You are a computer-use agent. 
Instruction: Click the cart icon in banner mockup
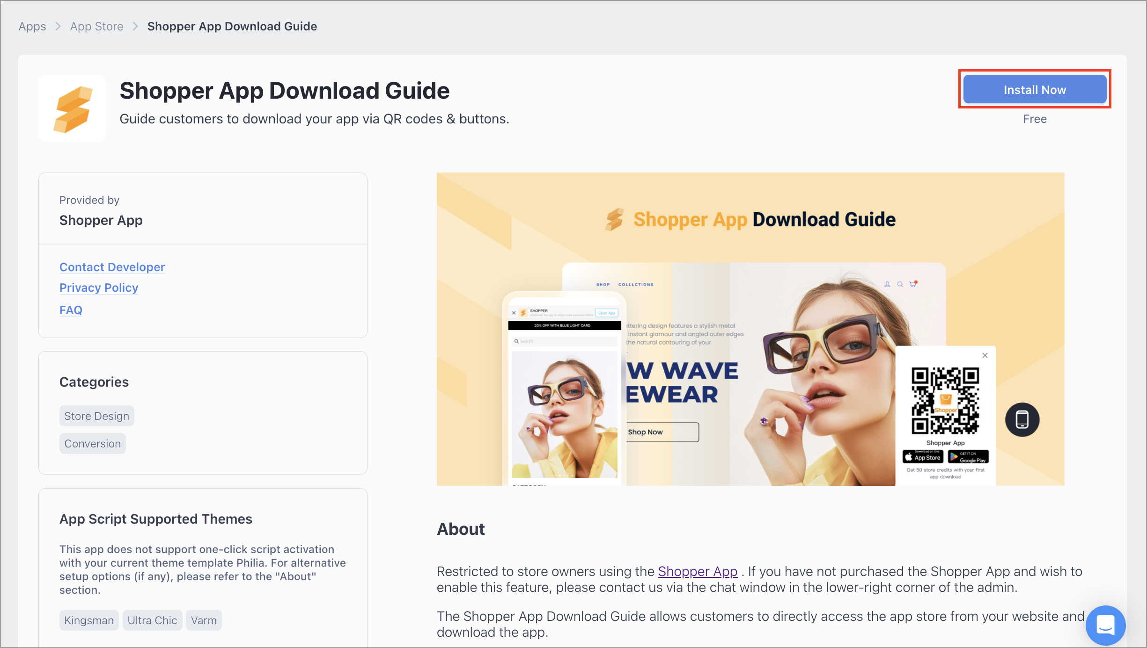point(913,284)
